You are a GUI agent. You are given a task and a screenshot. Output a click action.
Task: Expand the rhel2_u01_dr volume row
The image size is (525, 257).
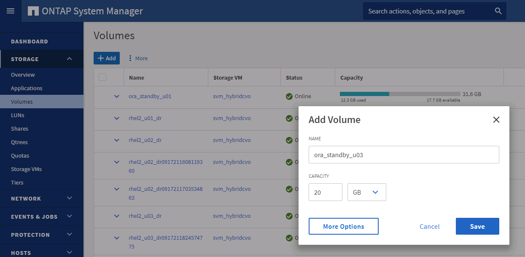(117, 118)
